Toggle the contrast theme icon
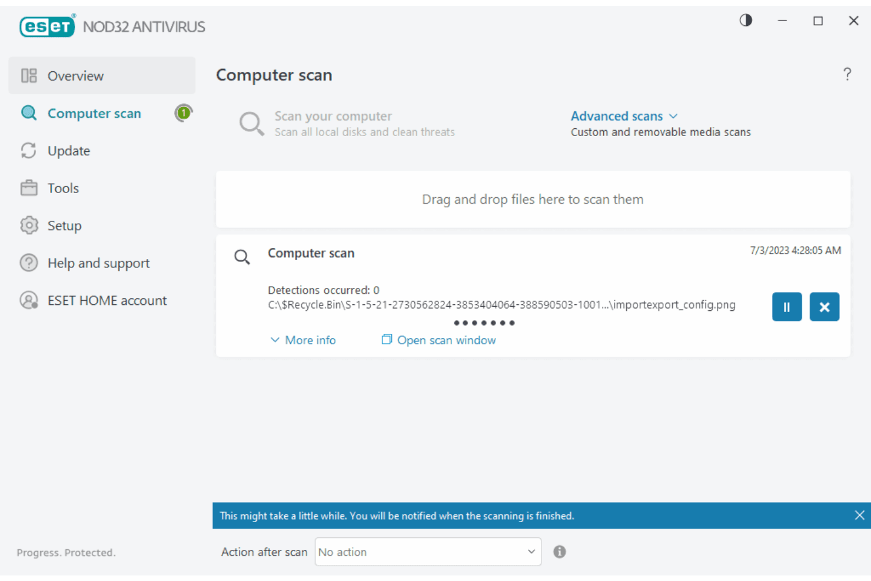 coord(746,21)
